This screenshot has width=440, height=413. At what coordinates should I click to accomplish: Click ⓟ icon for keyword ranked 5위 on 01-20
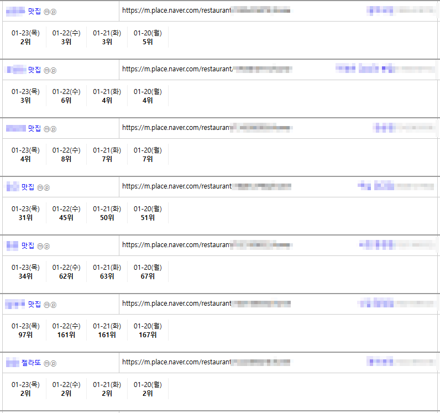tap(54, 12)
